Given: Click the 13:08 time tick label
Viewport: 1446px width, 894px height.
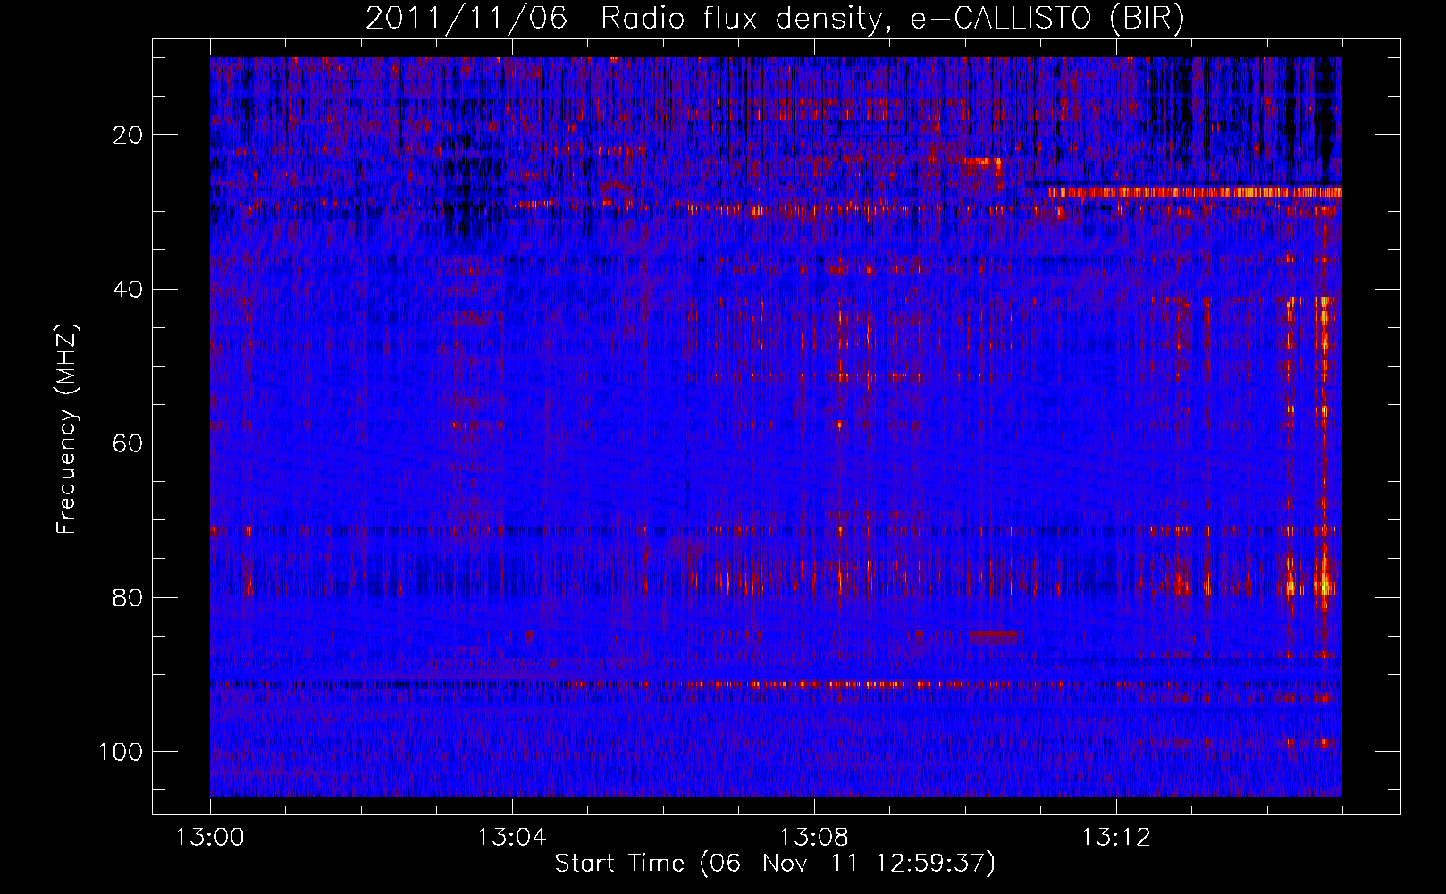Looking at the screenshot, I should tap(814, 838).
